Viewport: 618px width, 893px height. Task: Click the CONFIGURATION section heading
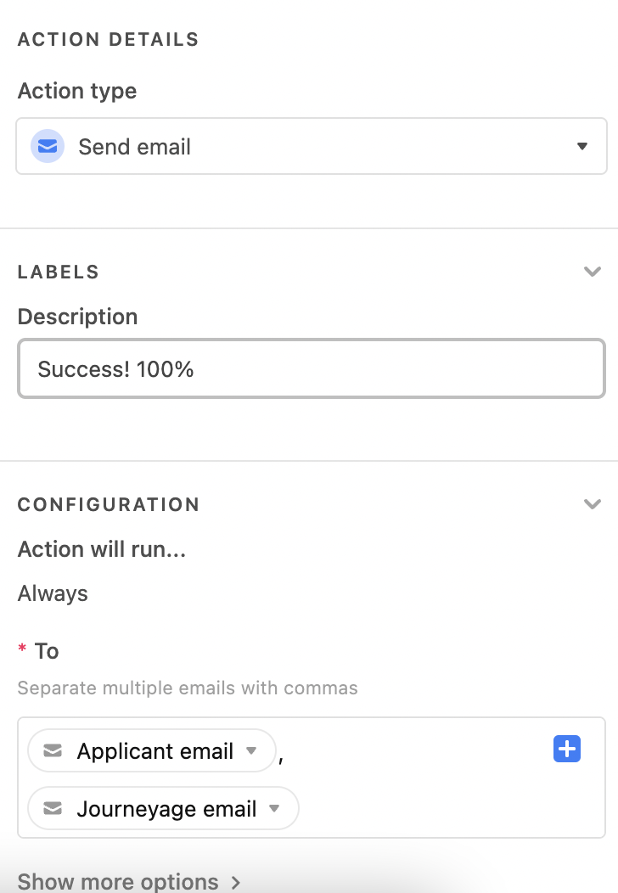point(108,504)
